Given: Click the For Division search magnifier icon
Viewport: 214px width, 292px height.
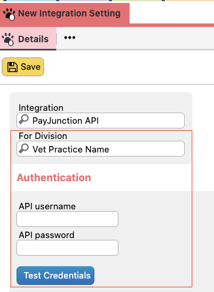Looking at the screenshot, I should [24, 148].
